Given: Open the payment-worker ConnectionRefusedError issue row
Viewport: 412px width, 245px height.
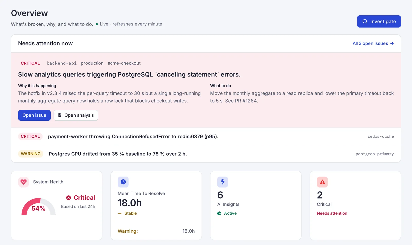Looking at the screenshot, I should point(206,136).
